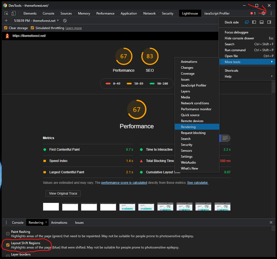Select undock into separate window icon
The image size is (277, 259).
point(247,22)
